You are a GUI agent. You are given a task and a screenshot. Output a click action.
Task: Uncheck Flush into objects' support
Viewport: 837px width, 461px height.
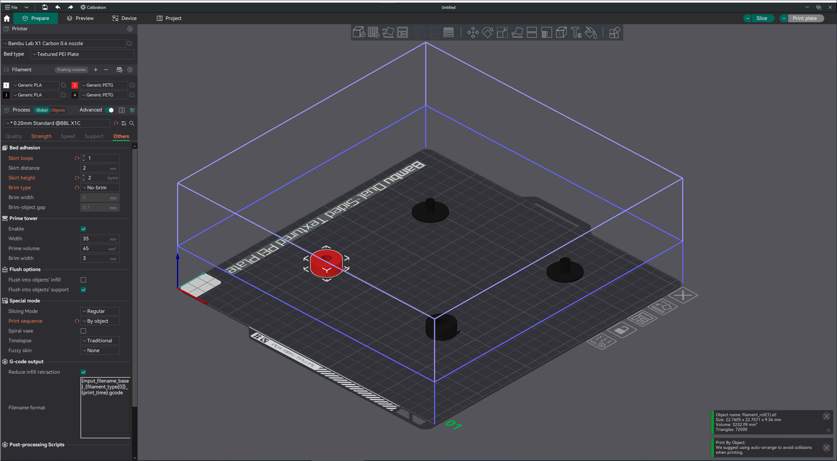tap(83, 290)
